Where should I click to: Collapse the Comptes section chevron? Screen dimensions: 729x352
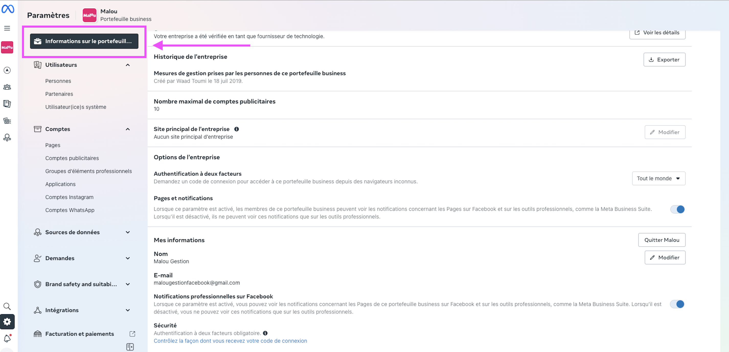tap(128, 129)
